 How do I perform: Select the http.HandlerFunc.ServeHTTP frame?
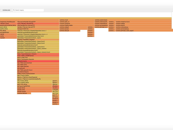[38, 25]
